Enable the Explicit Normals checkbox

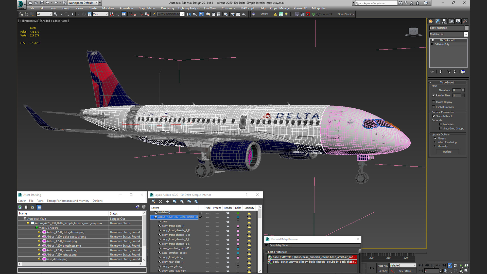[433, 107]
